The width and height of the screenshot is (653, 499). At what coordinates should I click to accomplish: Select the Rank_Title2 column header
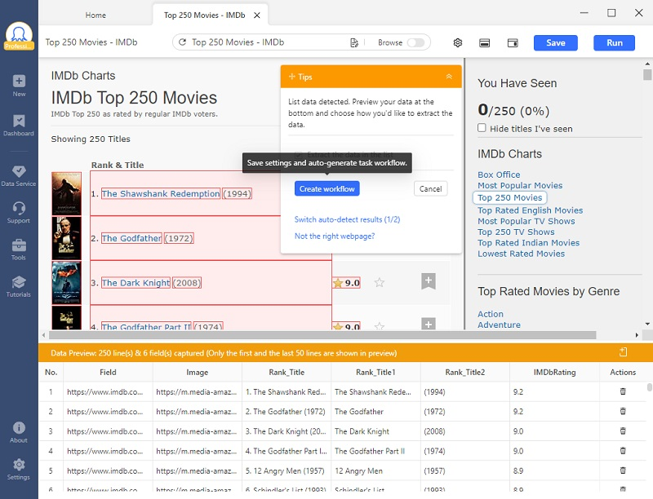[x=464, y=372]
